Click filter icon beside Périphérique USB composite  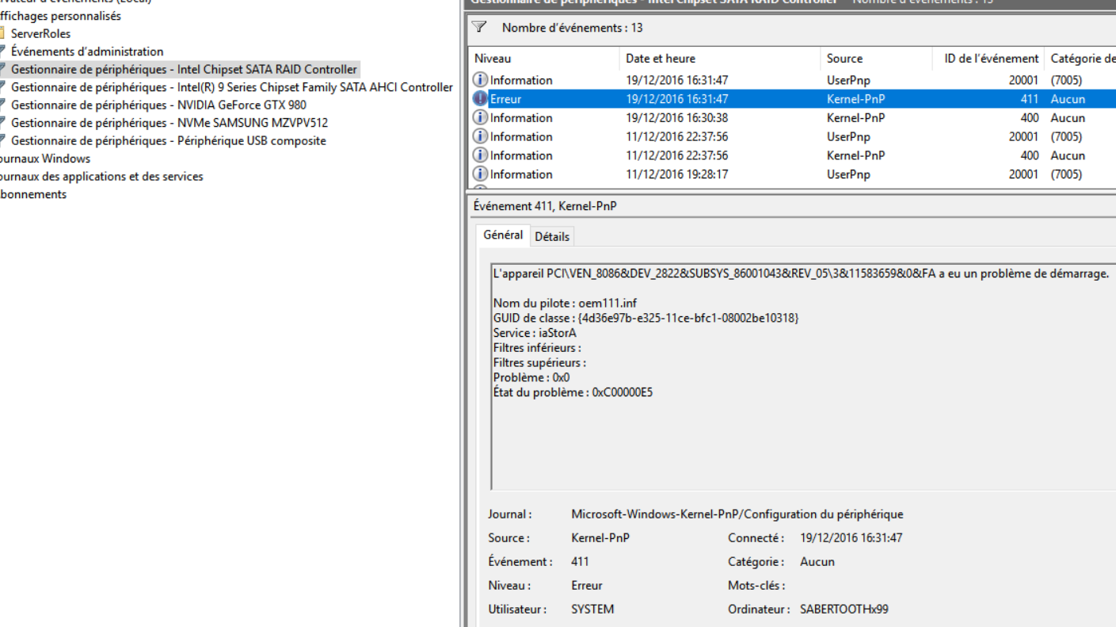click(x=2, y=141)
